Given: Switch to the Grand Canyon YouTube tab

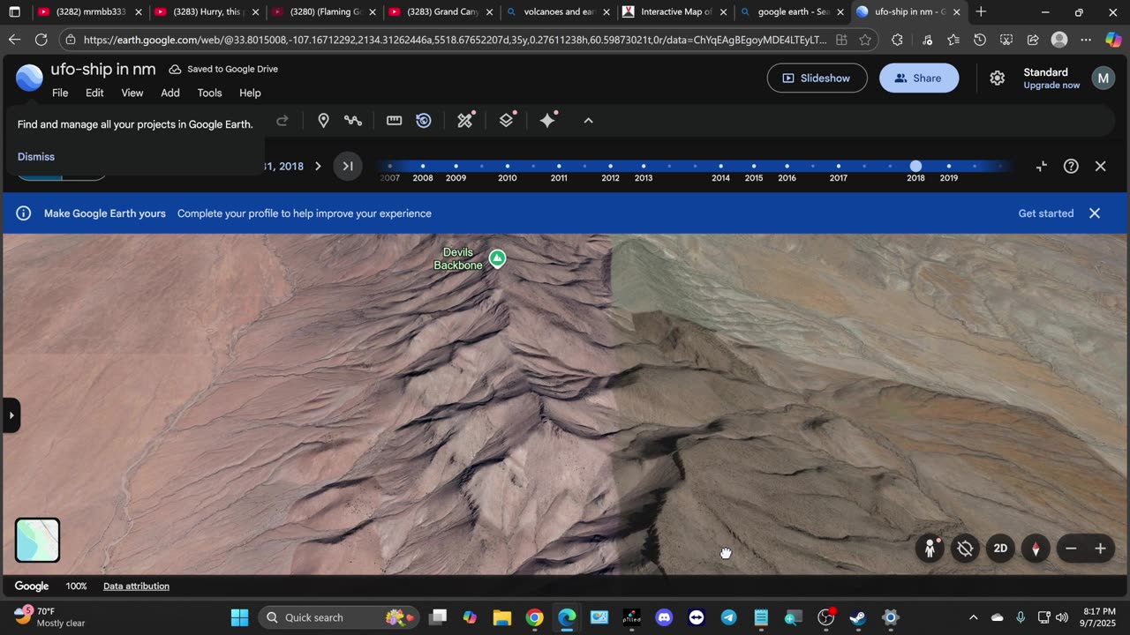Looking at the screenshot, I should point(441,12).
